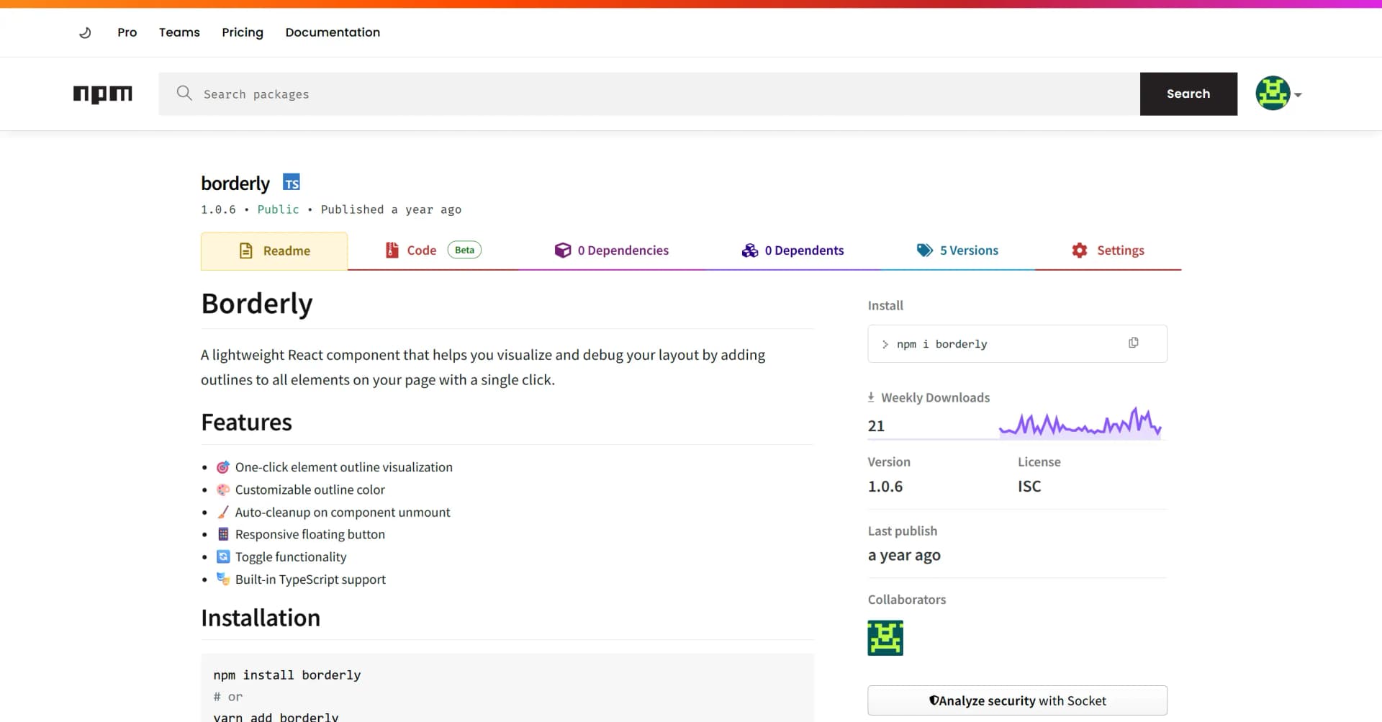Click the weekly downloads sparkline chart
The height and width of the screenshot is (722, 1382).
[1080, 423]
